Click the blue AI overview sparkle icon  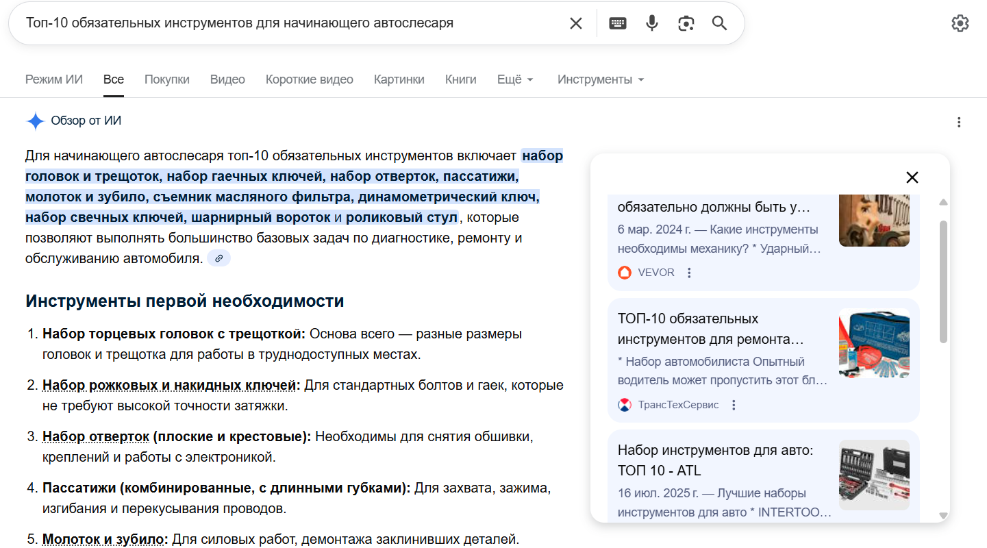click(x=35, y=121)
